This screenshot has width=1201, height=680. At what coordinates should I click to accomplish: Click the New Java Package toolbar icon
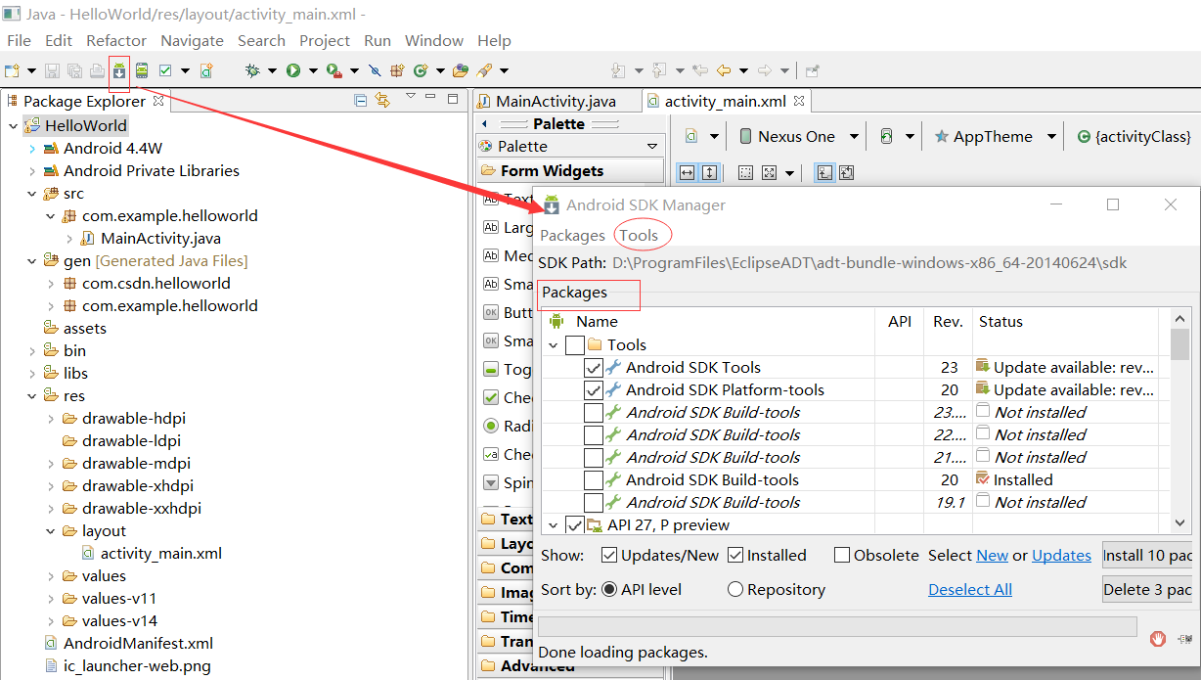[397, 70]
